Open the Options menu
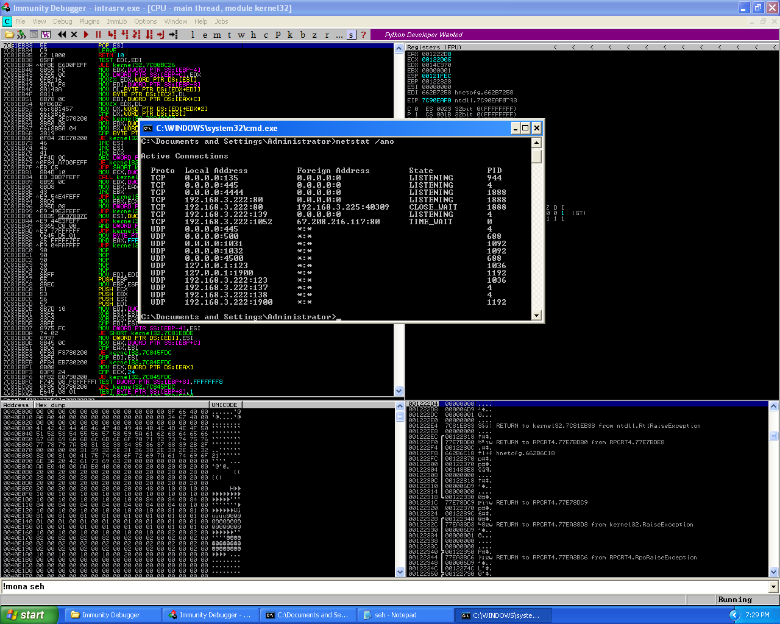 point(146,21)
